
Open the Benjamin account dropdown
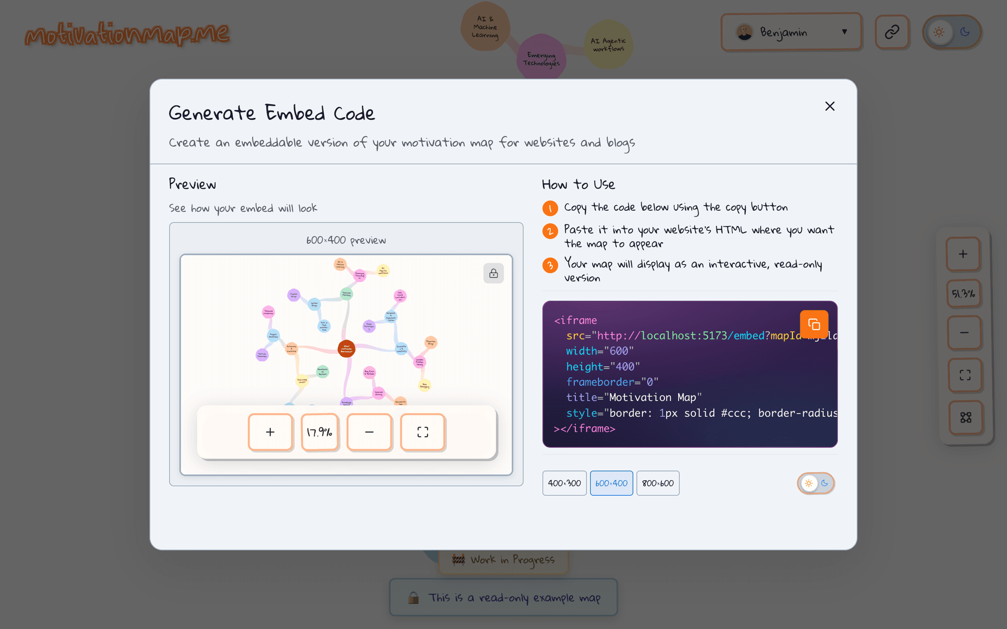click(791, 32)
